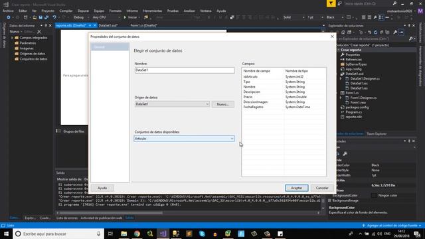The image size is (425, 239).
Task: Open the Archivo menu
Action: (x=8, y=11)
